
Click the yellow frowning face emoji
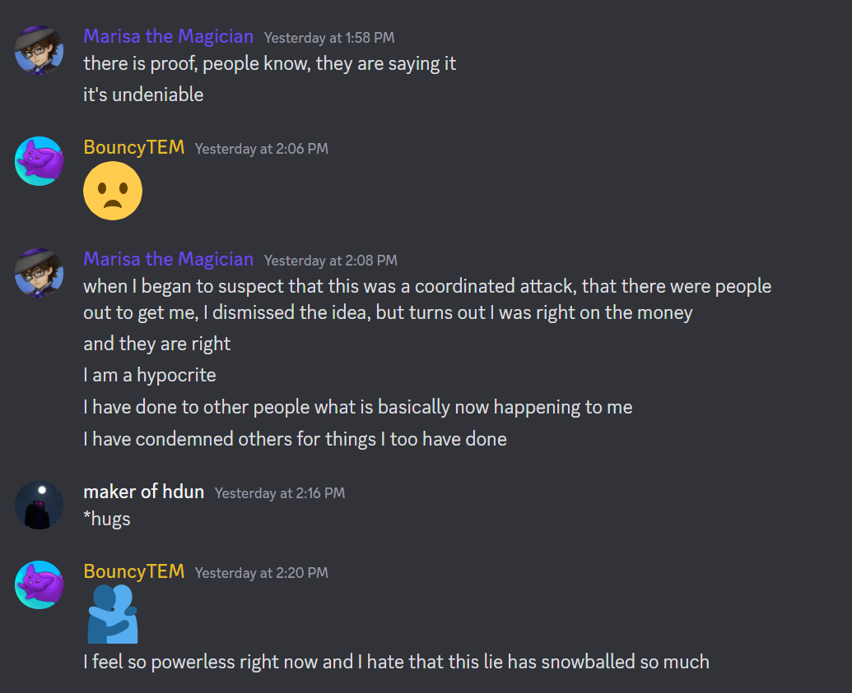click(x=113, y=191)
